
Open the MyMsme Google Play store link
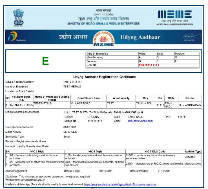pos(120,184)
